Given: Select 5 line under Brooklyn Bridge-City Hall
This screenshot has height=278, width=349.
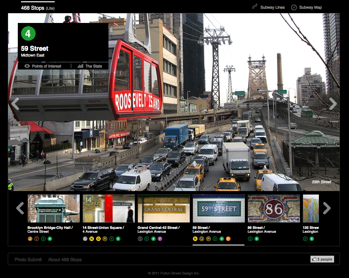Looking at the screenshot, I should 43,239.
